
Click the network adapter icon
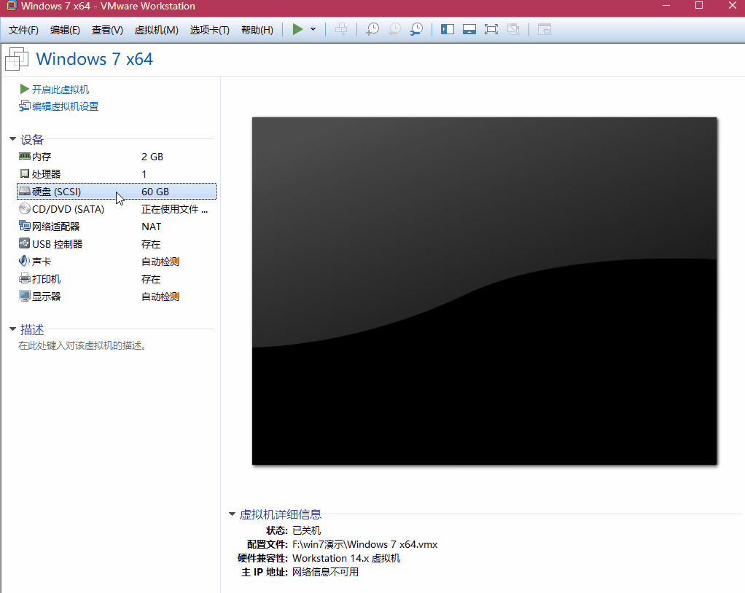pos(24,226)
